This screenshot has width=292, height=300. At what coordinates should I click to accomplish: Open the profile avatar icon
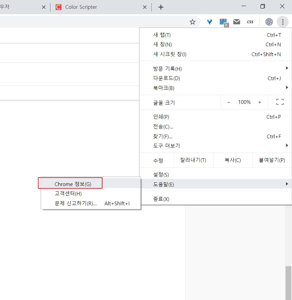(269, 22)
